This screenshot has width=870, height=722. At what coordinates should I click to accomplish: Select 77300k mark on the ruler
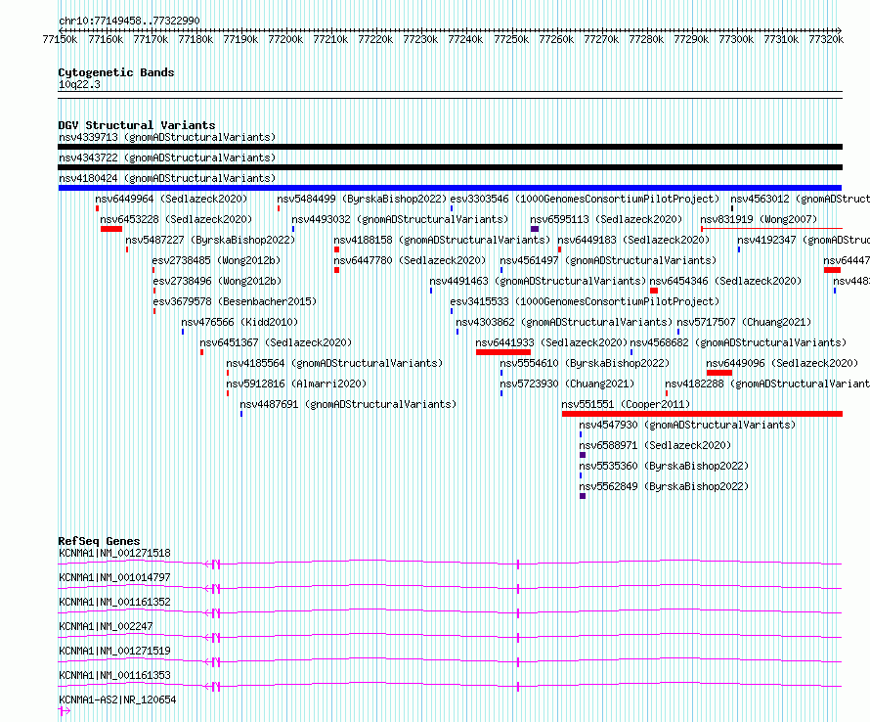pyautogui.click(x=736, y=39)
